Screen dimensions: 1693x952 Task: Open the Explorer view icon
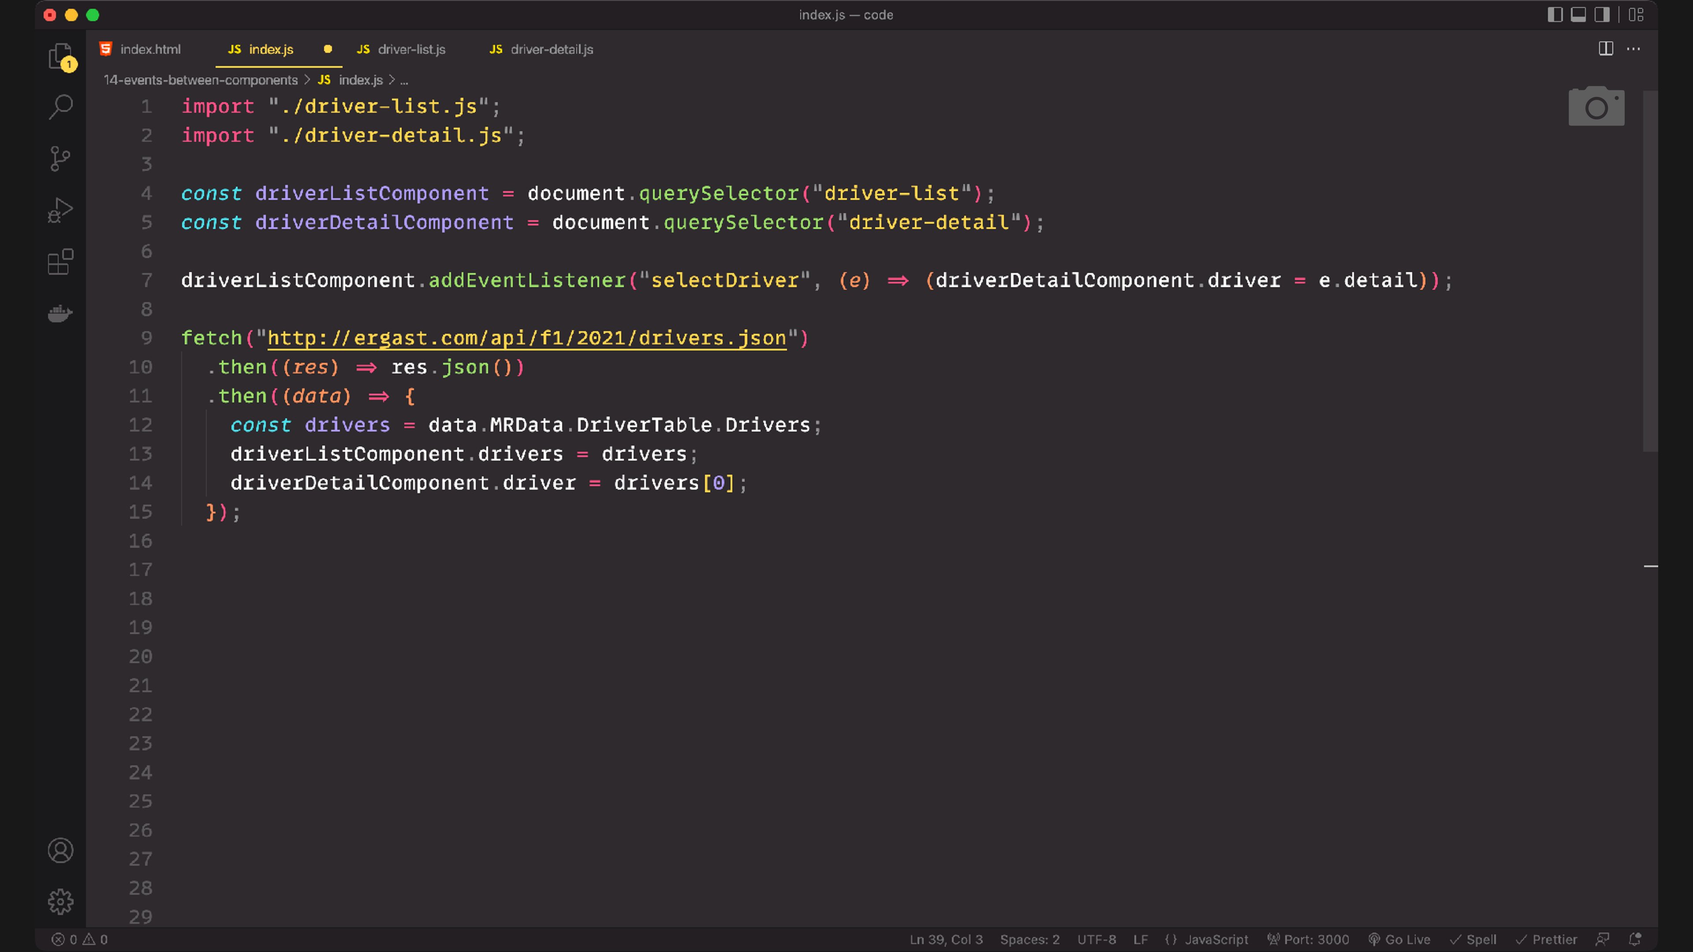(x=60, y=56)
